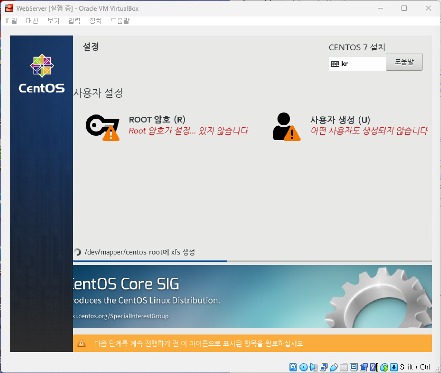Screen dimensions: 441x373
Task: Click the keyboard layout icon beside kr
Action: click(x=335, y=64)
